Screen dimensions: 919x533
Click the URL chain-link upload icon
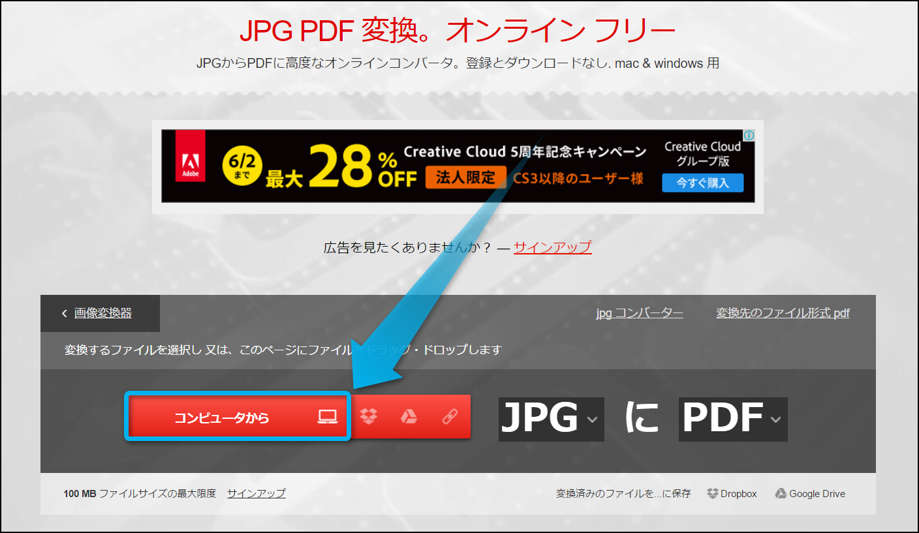(x=450, y=417)
